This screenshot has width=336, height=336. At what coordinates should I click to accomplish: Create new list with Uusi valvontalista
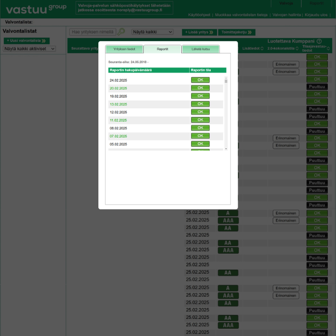[26, 41]
